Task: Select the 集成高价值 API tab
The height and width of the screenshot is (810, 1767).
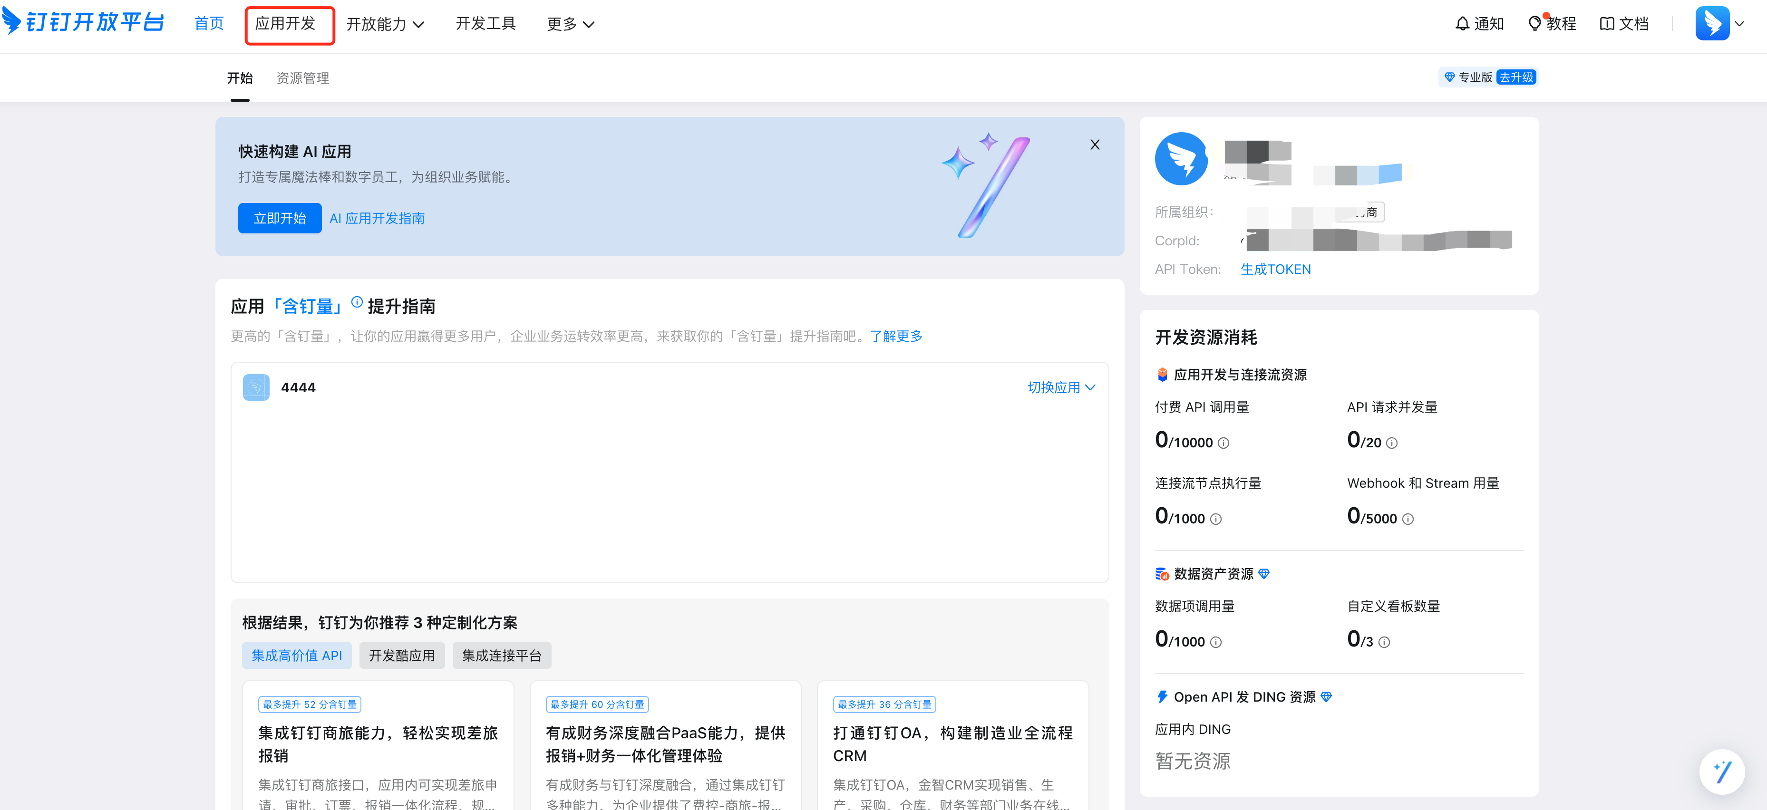Action: [x=296, y=656]
